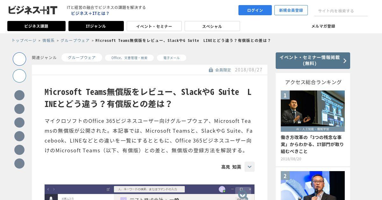
Task: Click the 関連ジャンル label
Action: click(44, 57)
